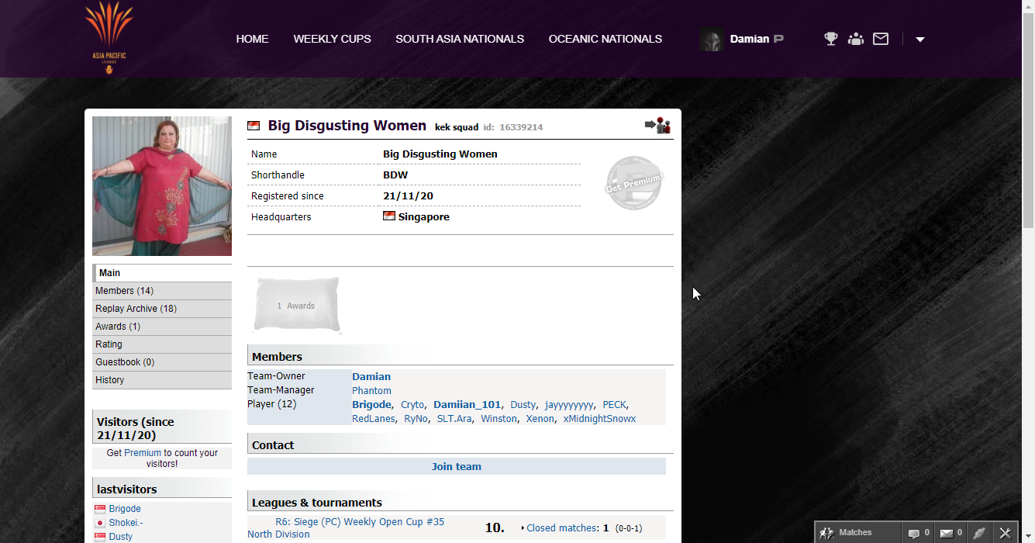
Task: Click the team avatar photo
Action: click(162, 186)
